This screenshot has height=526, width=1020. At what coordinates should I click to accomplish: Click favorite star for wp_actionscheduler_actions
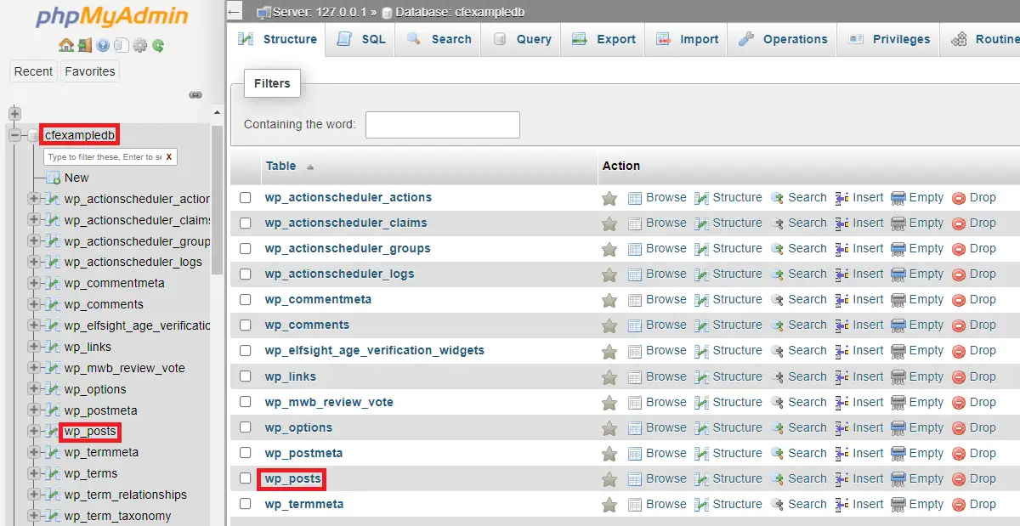(x=609, y=198)
